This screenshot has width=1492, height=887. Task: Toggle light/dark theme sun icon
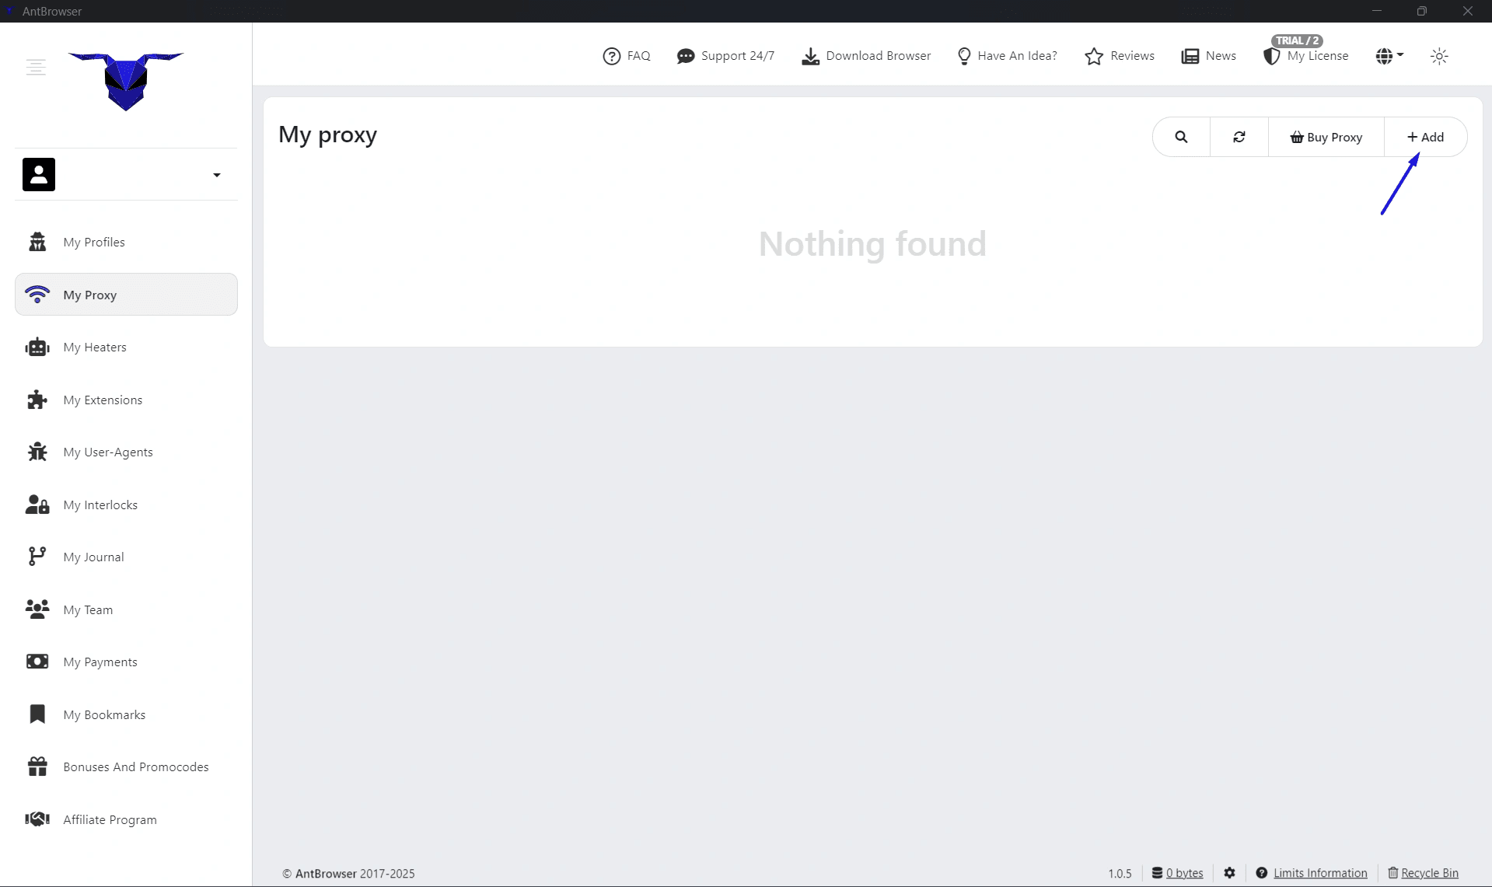click(1439, 56)
